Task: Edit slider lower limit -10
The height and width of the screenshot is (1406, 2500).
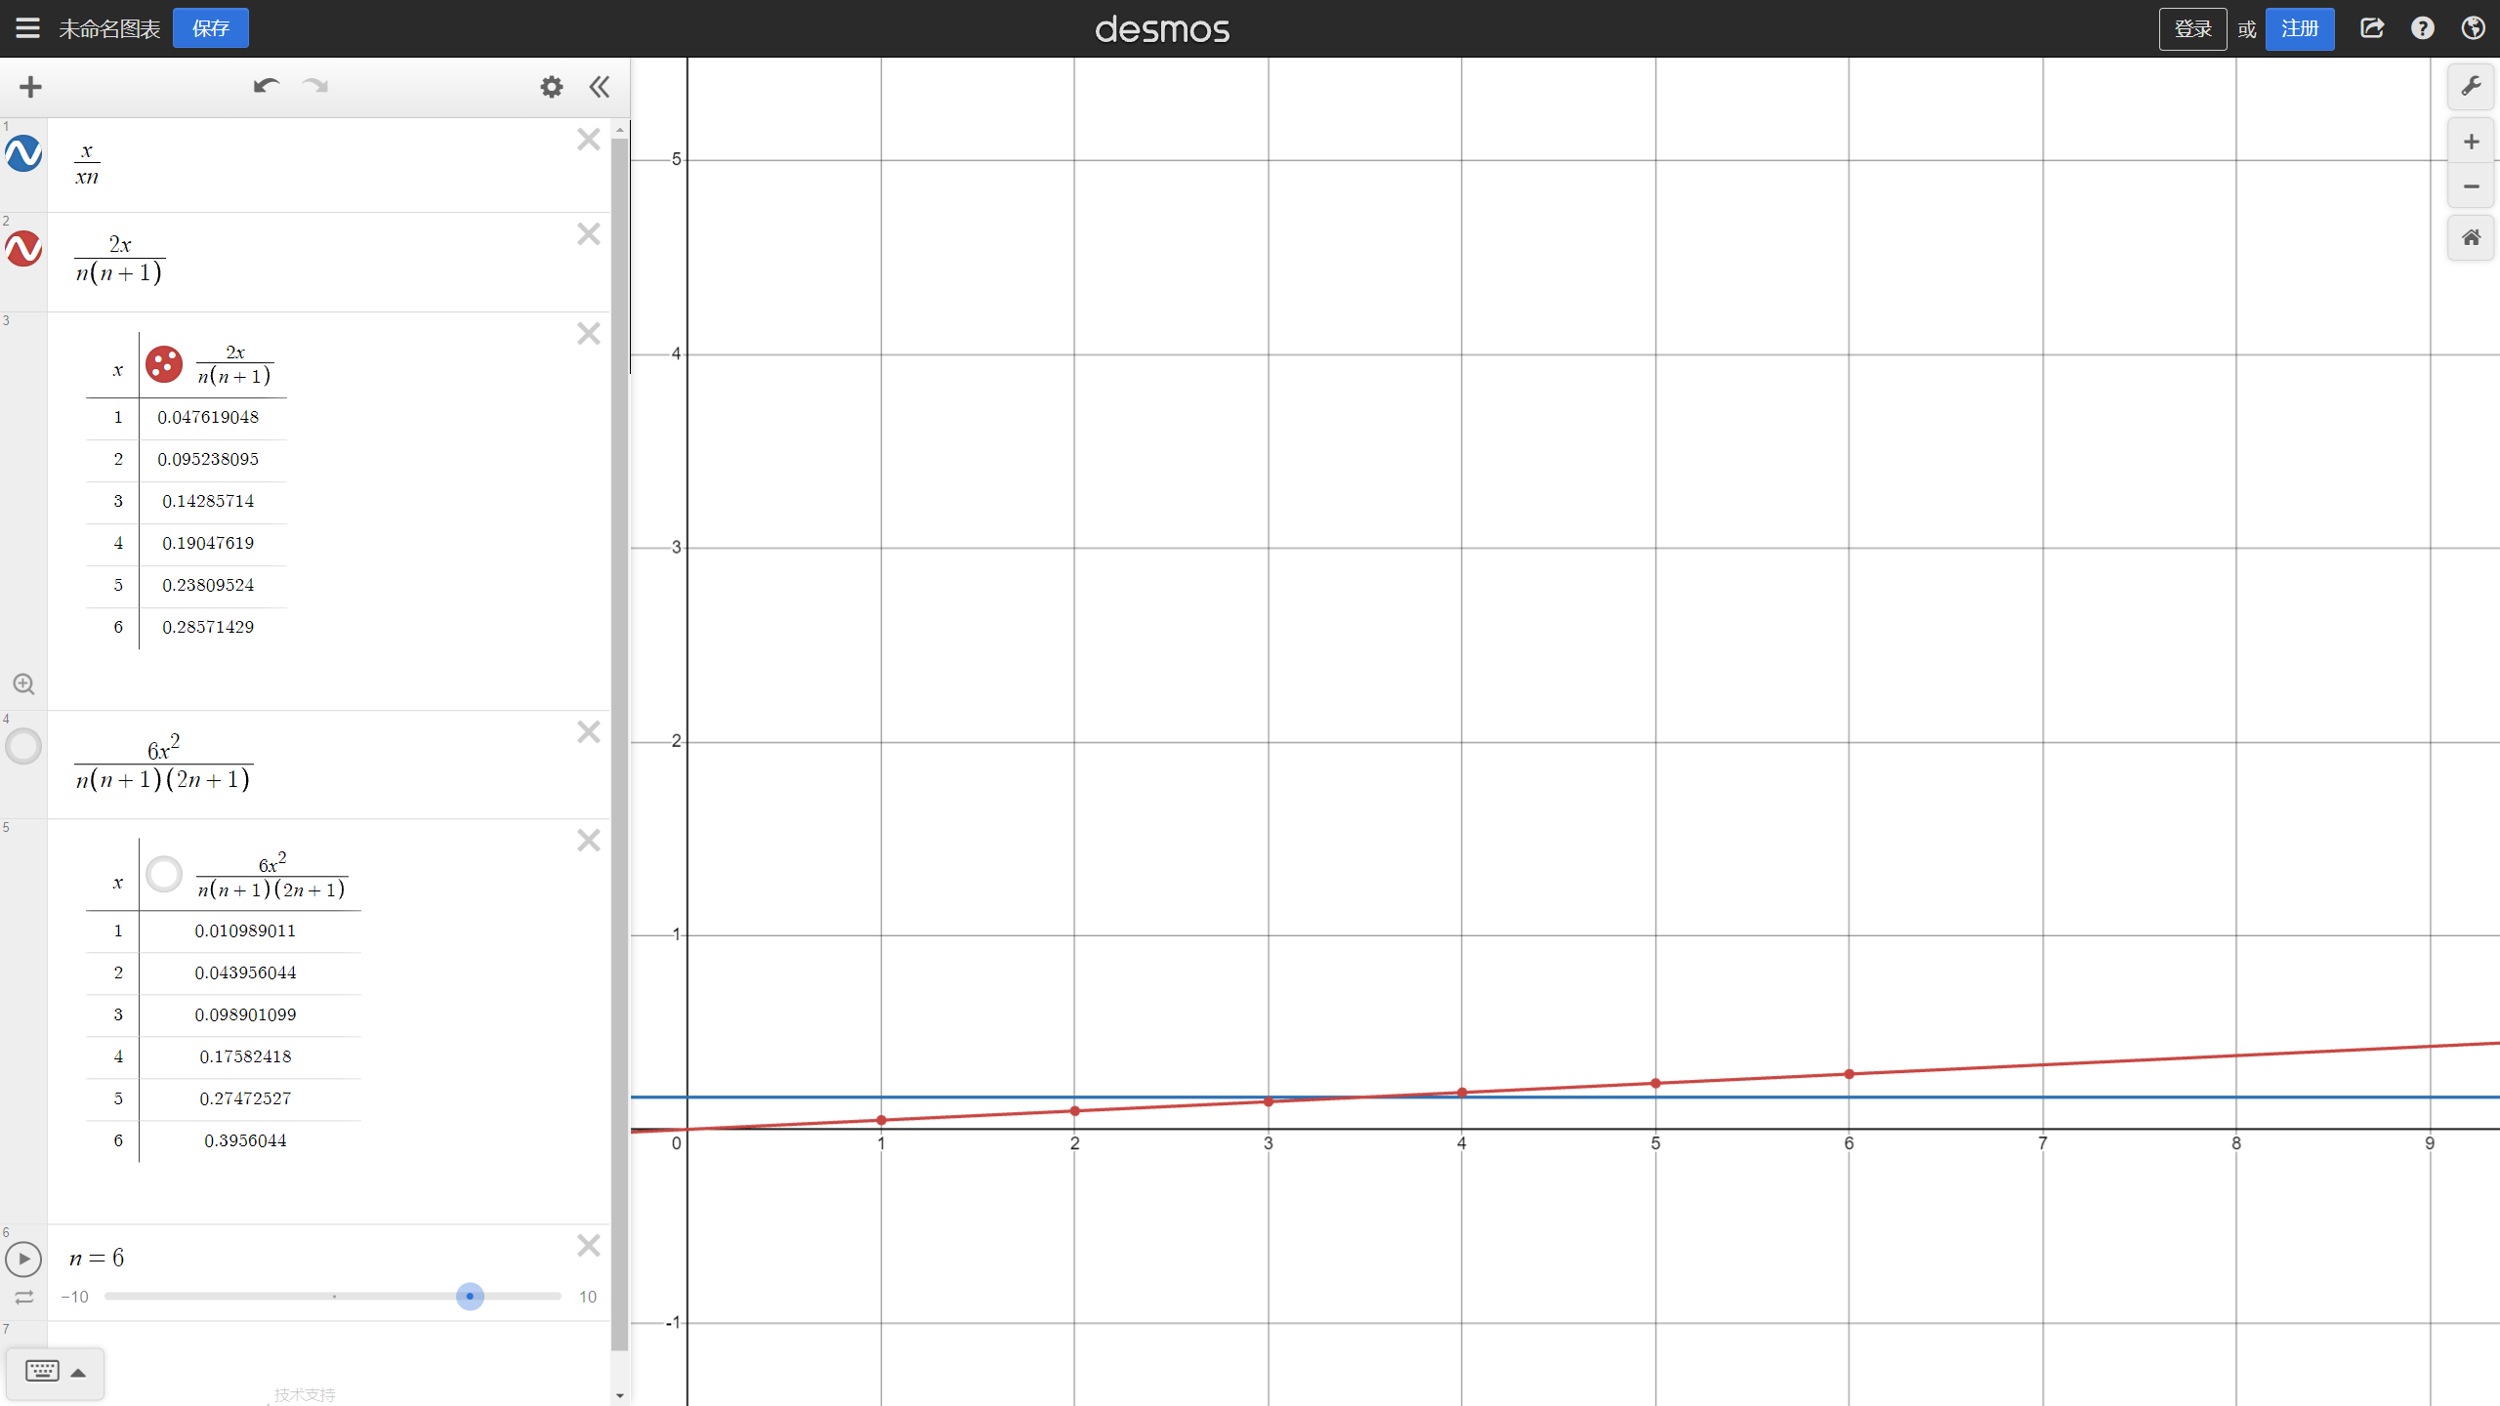Action: point(74,1297)
